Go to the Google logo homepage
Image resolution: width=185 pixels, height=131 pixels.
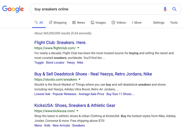click(x=13, y=9)
